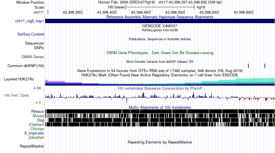Click Short Genetic Variants from dbSNP title
This screenshot has width=275, height=153.
160,62
